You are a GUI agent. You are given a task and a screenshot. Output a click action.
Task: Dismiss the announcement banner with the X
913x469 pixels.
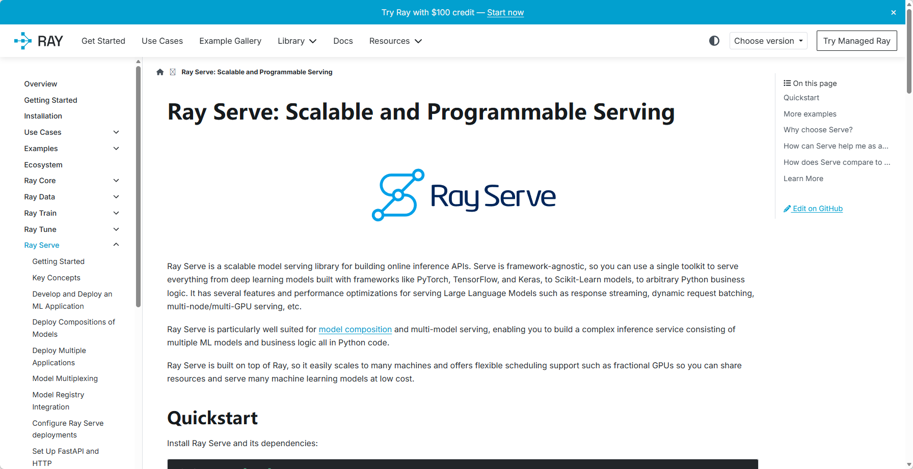894,12
